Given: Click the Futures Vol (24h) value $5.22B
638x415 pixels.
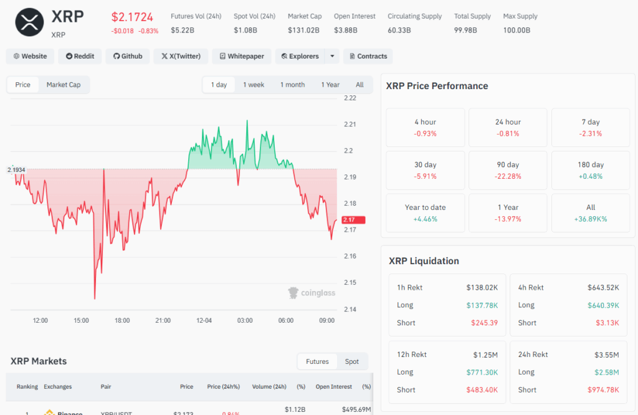Looking at the screenshot, I should pos(183,30).
